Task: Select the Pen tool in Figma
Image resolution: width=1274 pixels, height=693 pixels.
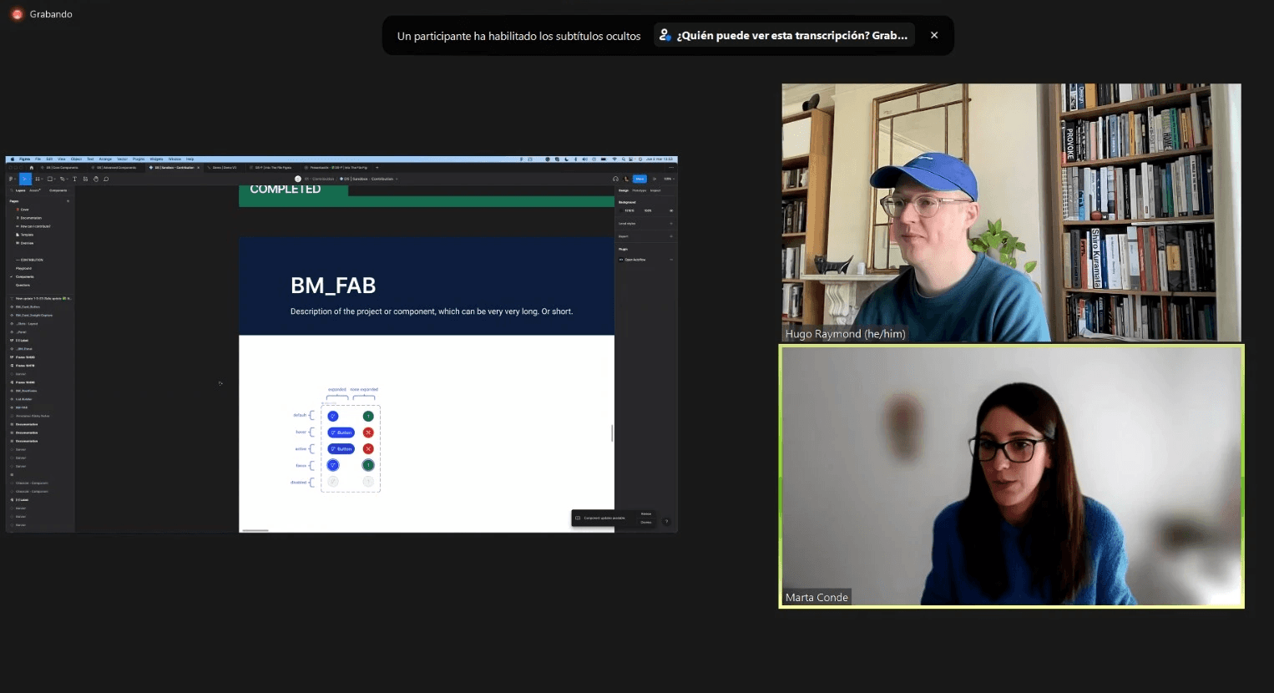Action: 62,179
